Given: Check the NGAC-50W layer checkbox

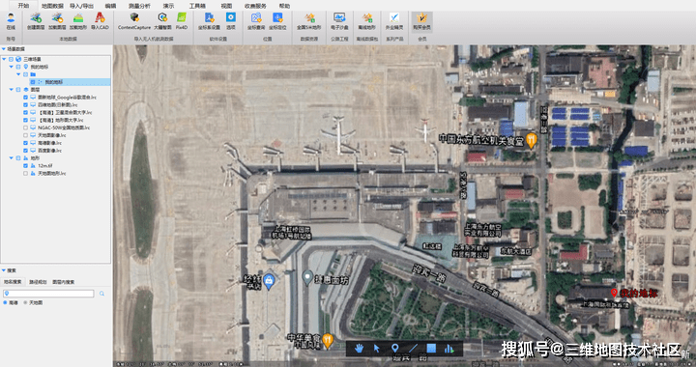Looking at the screenshot, I should click(25, 127).
